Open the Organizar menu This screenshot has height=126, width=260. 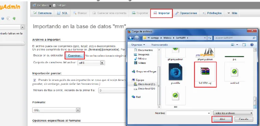[138, 45]
